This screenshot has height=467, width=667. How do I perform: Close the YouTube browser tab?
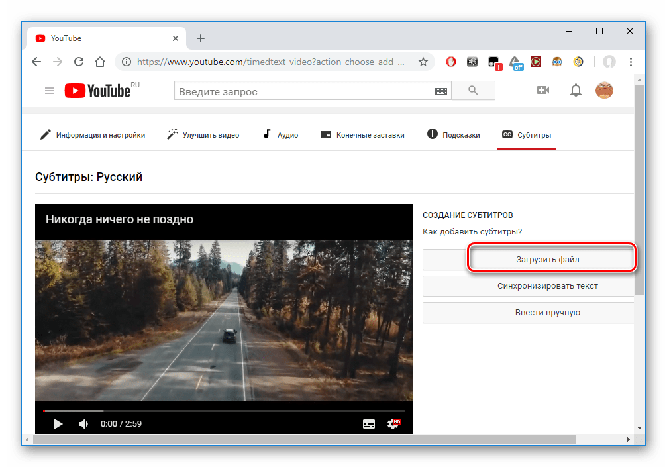tap(176, 38)
